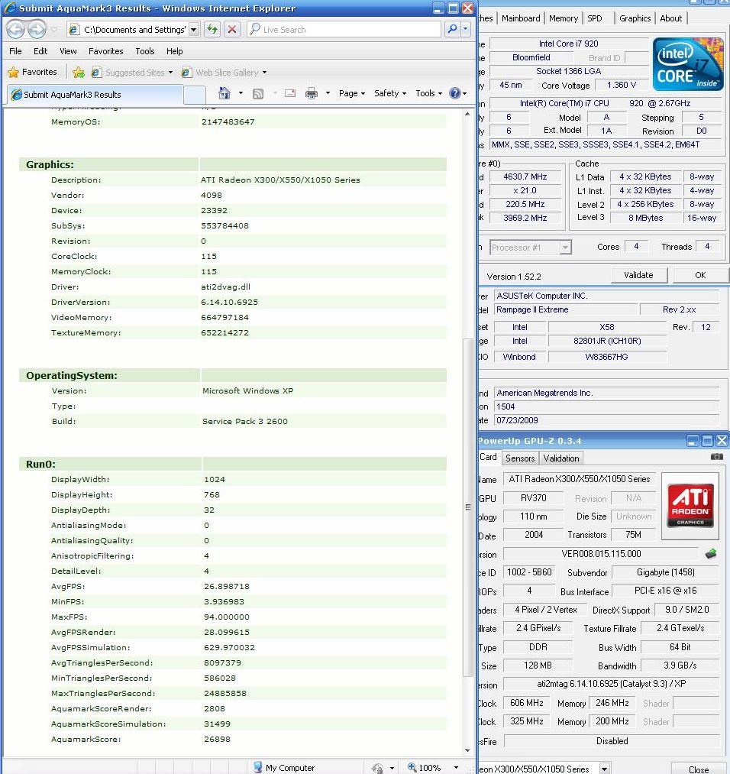Switch to CPU-Z Mainboard tab
The image size is (730, 774).
[521, 18]
